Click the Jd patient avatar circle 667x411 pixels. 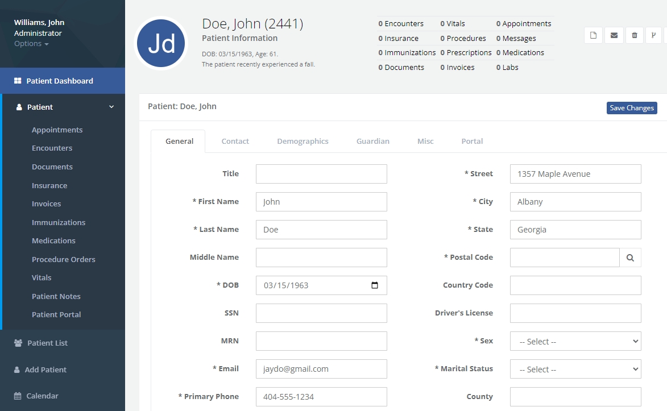[x=161, y=44]
